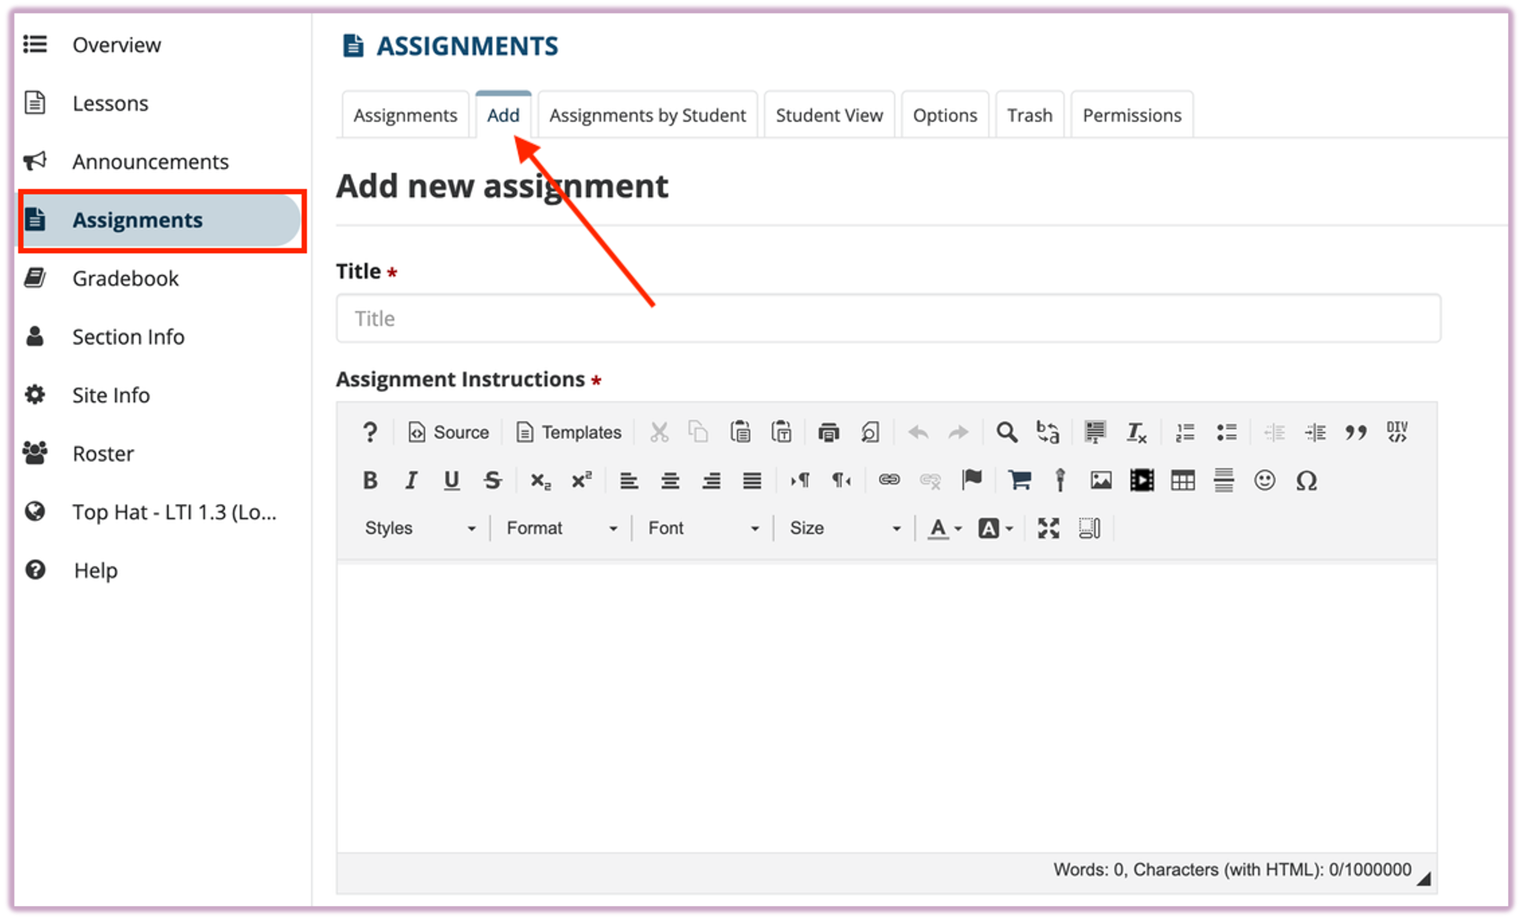Insert a table
Viewport: 1520px width, 919px height.
point(1183,480)
